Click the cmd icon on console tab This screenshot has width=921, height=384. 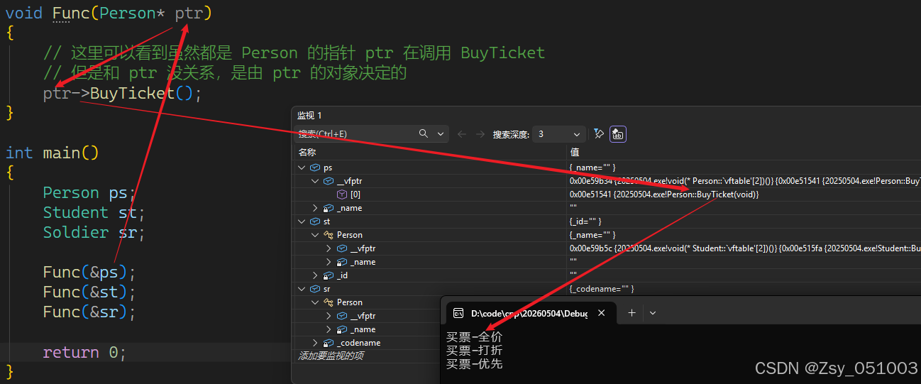(458, 313)
